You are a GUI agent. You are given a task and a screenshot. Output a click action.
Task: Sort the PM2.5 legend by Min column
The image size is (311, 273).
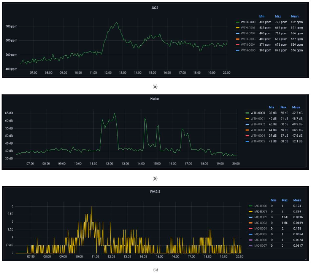[x=273, y=200]
